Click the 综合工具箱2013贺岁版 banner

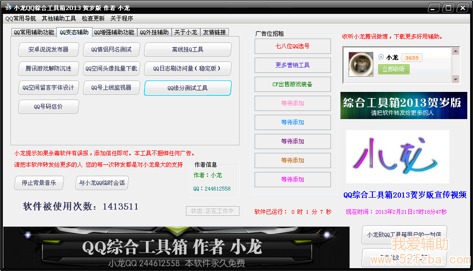(403, 106)
